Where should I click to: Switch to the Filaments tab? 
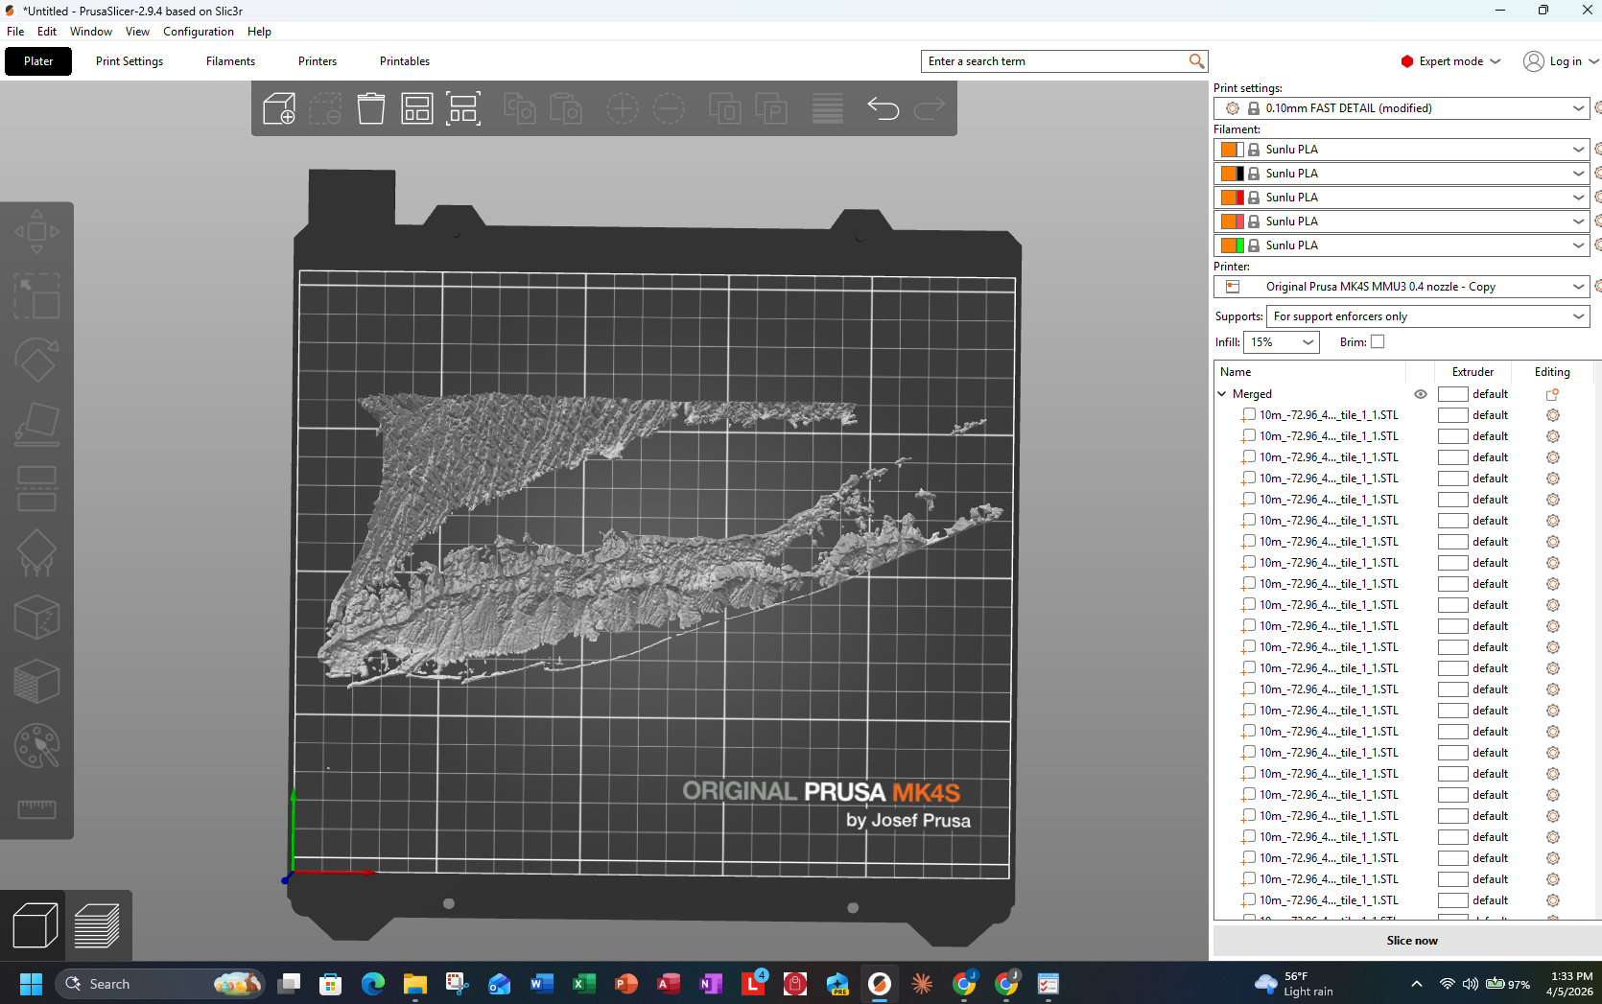pyautogui.click(x=230, y=61)
